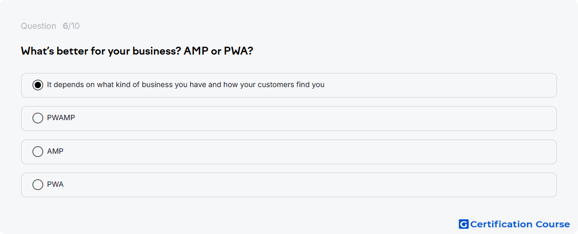This screenshot has height=234, width=578.
Task: Click the PWA answer label text
Action: 55,184
